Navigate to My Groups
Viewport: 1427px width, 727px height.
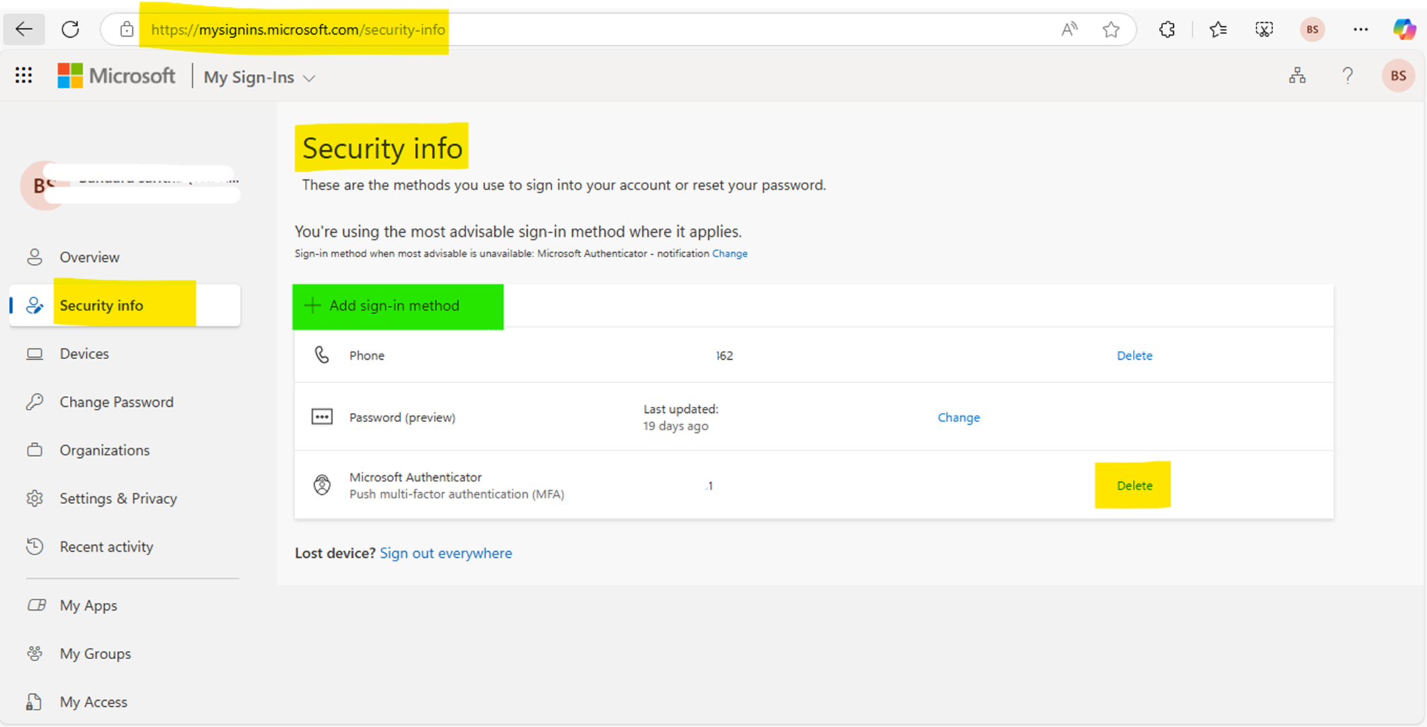coord(95,653)
